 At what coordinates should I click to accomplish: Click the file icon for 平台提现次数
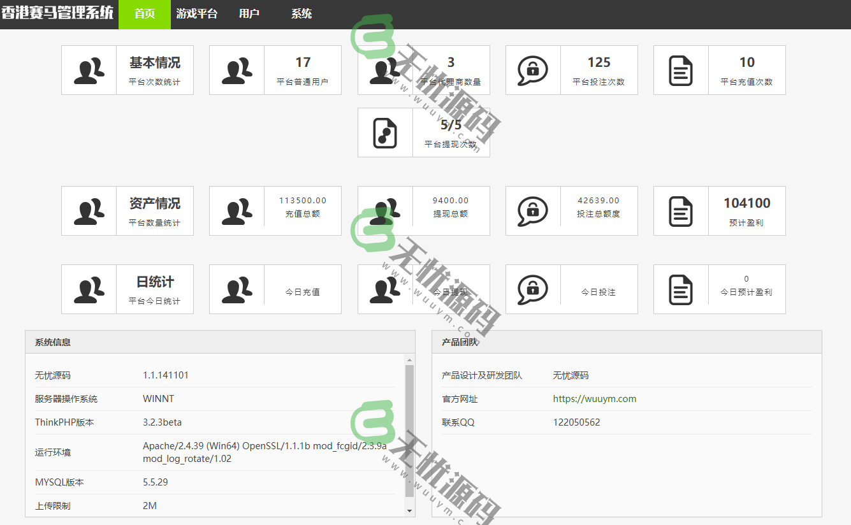pyautogui.click(x=385, y=133)
